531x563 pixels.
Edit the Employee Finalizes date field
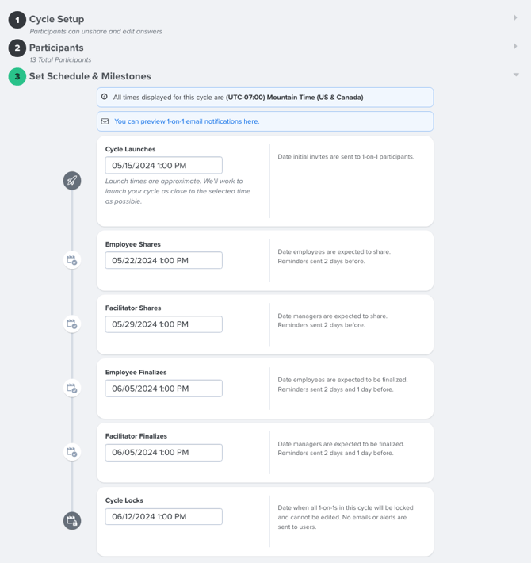tap(163, 389)
